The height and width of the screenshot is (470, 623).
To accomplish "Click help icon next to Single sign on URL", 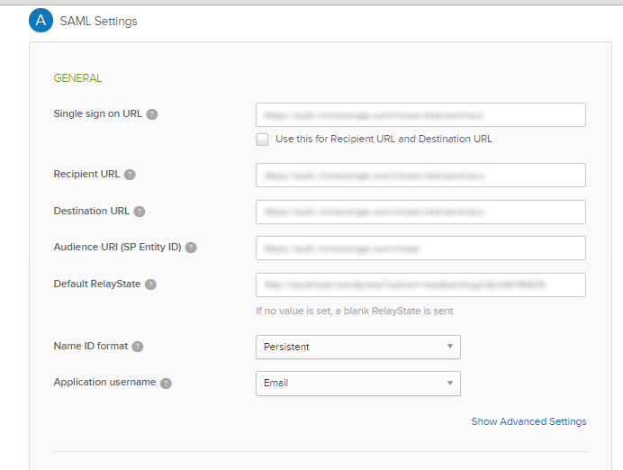I will coord(152,114).
